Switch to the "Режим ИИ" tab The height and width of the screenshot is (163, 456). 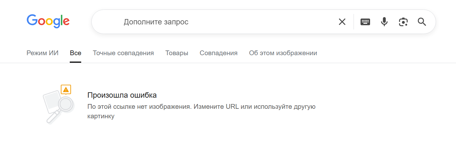tap(42, 53)
